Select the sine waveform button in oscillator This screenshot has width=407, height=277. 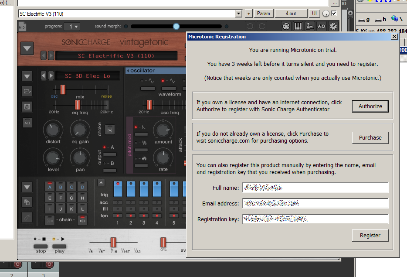point(148,89)
